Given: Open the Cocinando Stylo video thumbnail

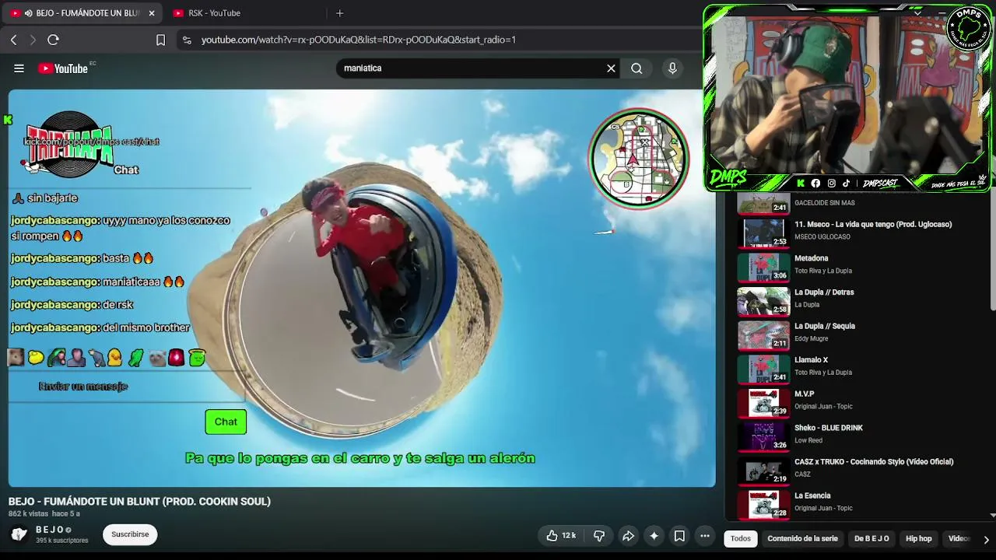Looking at the screenshot, I should [763, 471].
